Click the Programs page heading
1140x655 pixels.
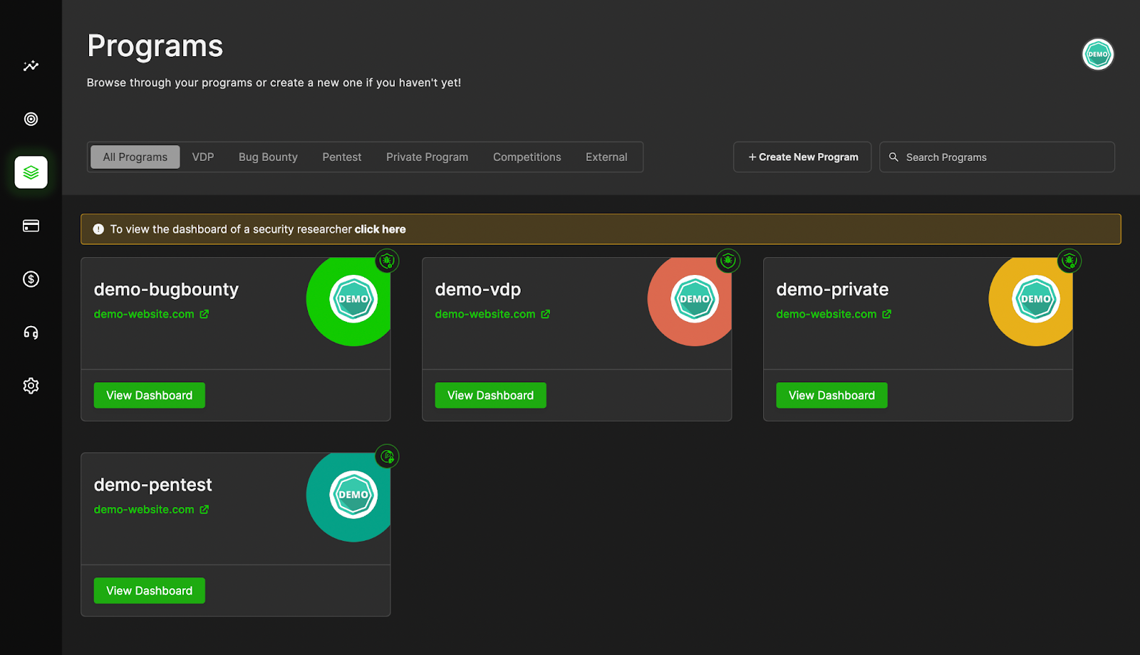click(x=155, y=46)
